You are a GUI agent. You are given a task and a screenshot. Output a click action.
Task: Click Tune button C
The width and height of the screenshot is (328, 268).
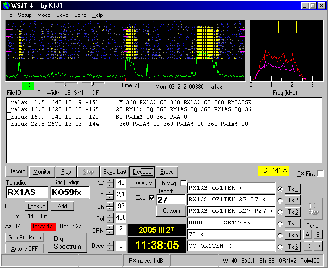(308, 246)
